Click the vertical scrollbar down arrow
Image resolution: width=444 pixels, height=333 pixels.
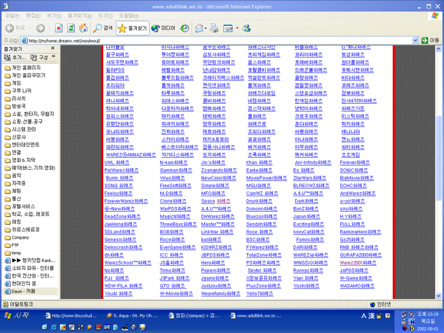click(439, 296)
